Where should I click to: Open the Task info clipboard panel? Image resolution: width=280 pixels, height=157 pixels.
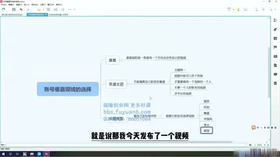[275, 83]
